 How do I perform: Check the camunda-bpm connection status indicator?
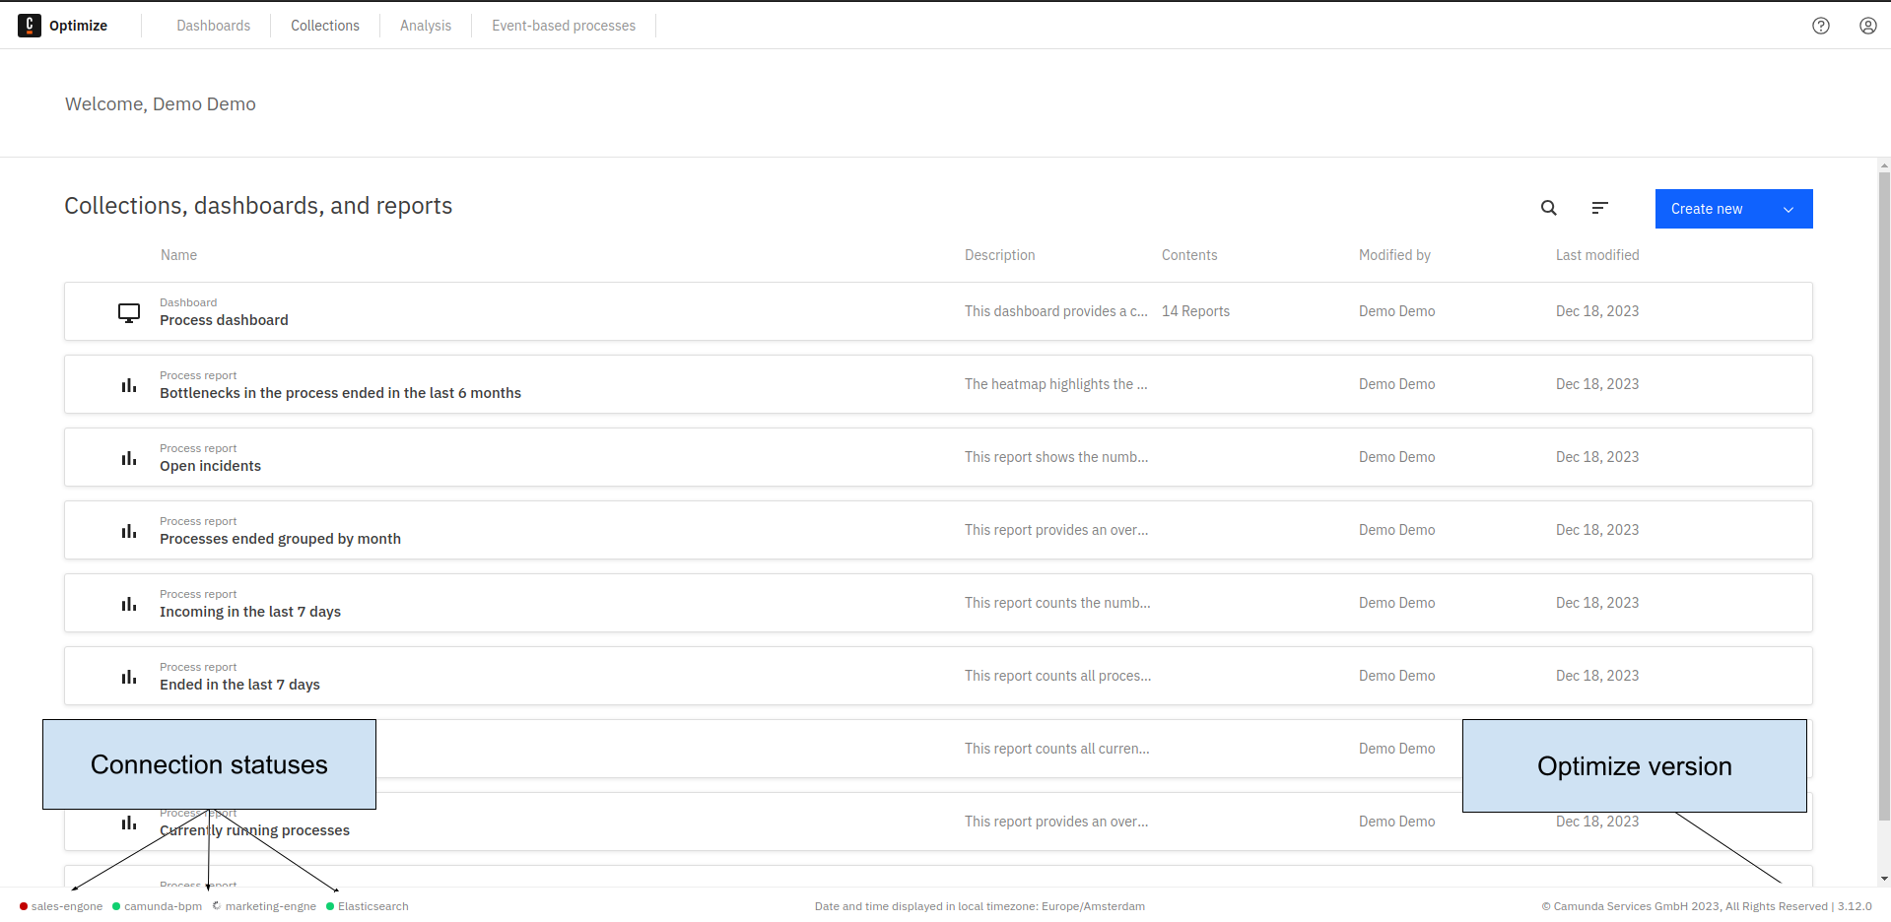pos(116,905)
